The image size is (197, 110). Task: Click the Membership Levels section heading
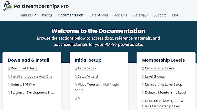pos(163,60)
